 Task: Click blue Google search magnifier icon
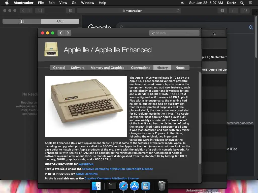click(251, 27)
